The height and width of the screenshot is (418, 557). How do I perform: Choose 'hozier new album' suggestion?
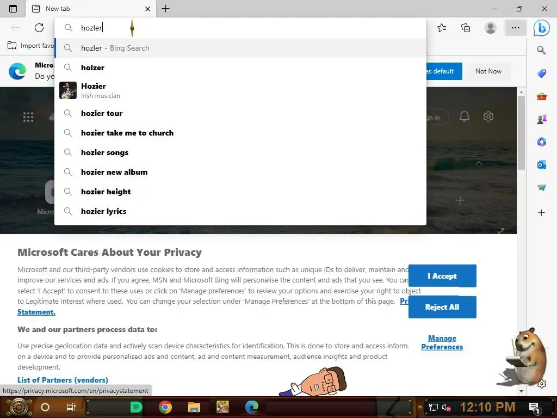click(x=240, y=172)
